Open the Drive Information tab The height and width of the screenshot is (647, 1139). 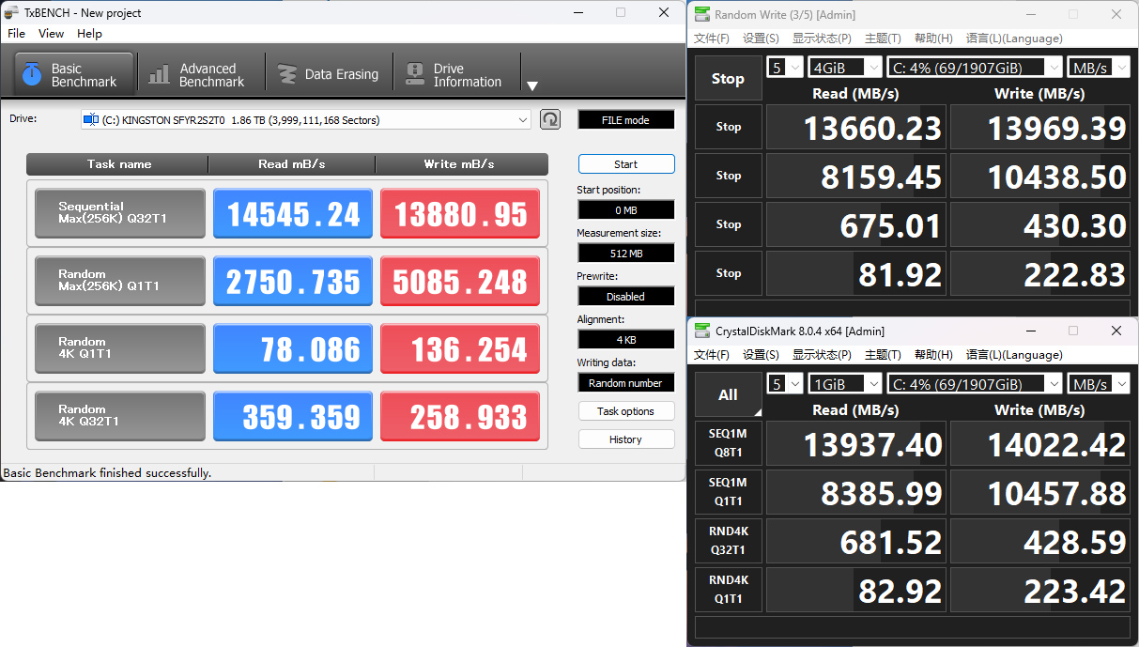457,74
